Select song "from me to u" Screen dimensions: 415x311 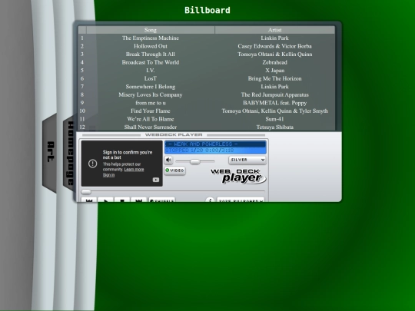(151, 103)
